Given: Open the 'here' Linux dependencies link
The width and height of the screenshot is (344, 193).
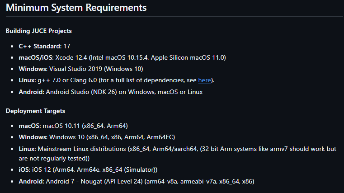Looking at the screenshot, I should (x=204, y=80).
